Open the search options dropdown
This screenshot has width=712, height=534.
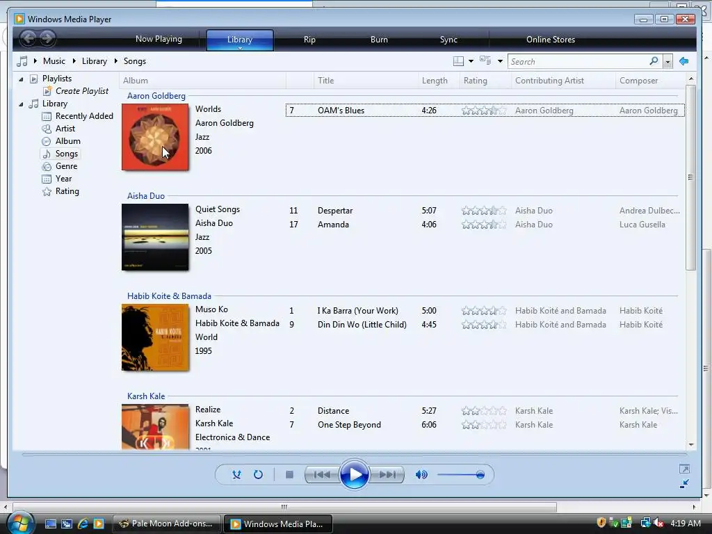tap(667, 61)
